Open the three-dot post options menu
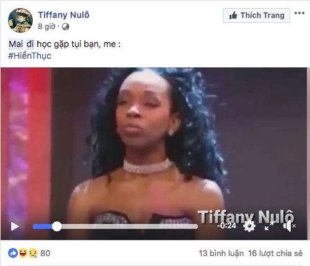 pyautogui.click(x=299, y=13)
